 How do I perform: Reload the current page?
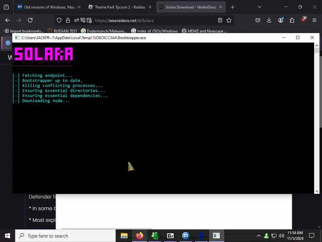coord(30,20)
